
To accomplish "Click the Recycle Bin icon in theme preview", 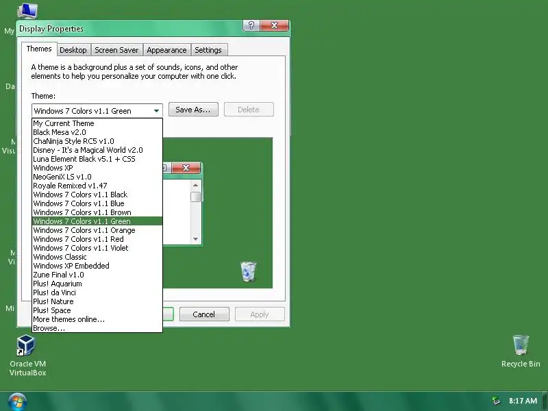I will [x=248, y=271].
